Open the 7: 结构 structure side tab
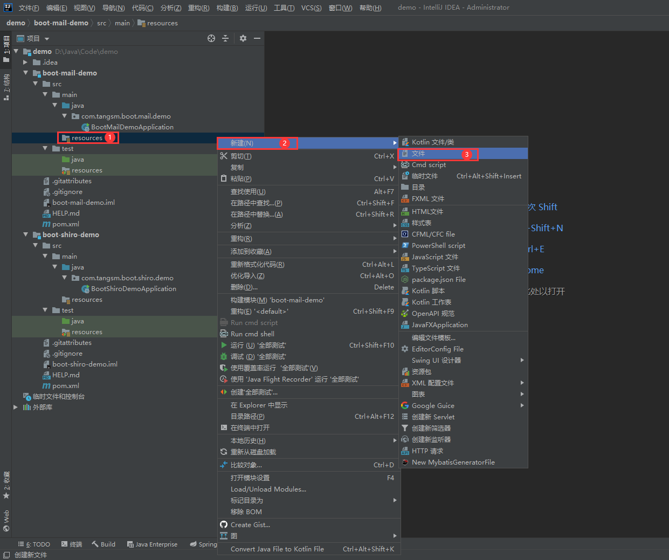 coord(6,87)
